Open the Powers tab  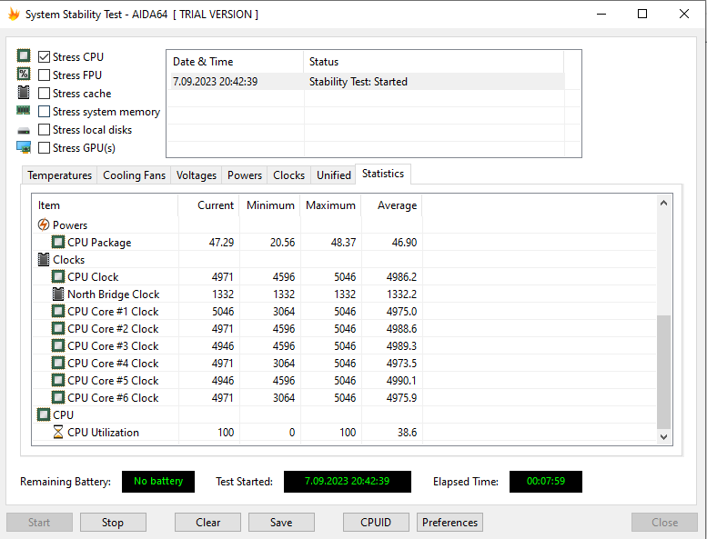tap(245, 175)
